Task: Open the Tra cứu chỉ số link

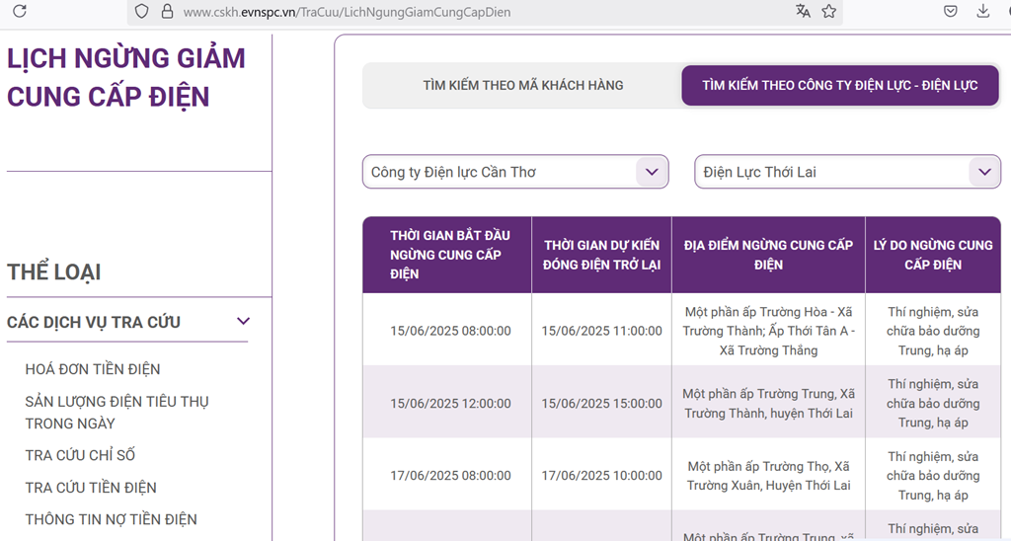Action: pos(80,455)
